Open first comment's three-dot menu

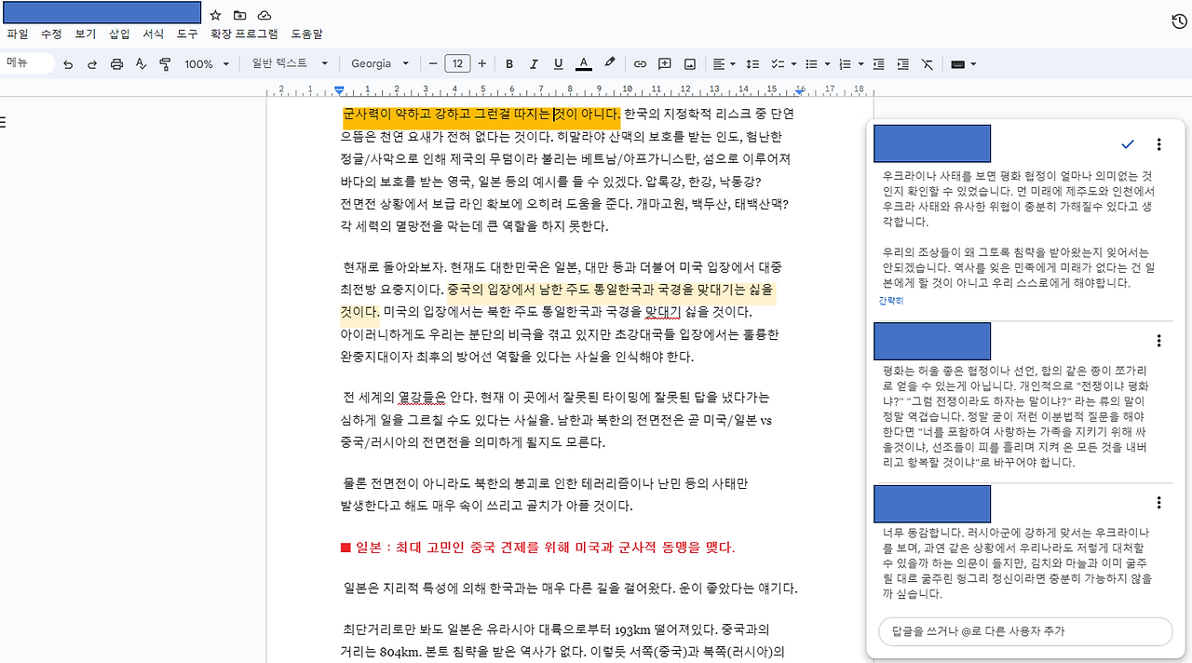point(1158,144)
